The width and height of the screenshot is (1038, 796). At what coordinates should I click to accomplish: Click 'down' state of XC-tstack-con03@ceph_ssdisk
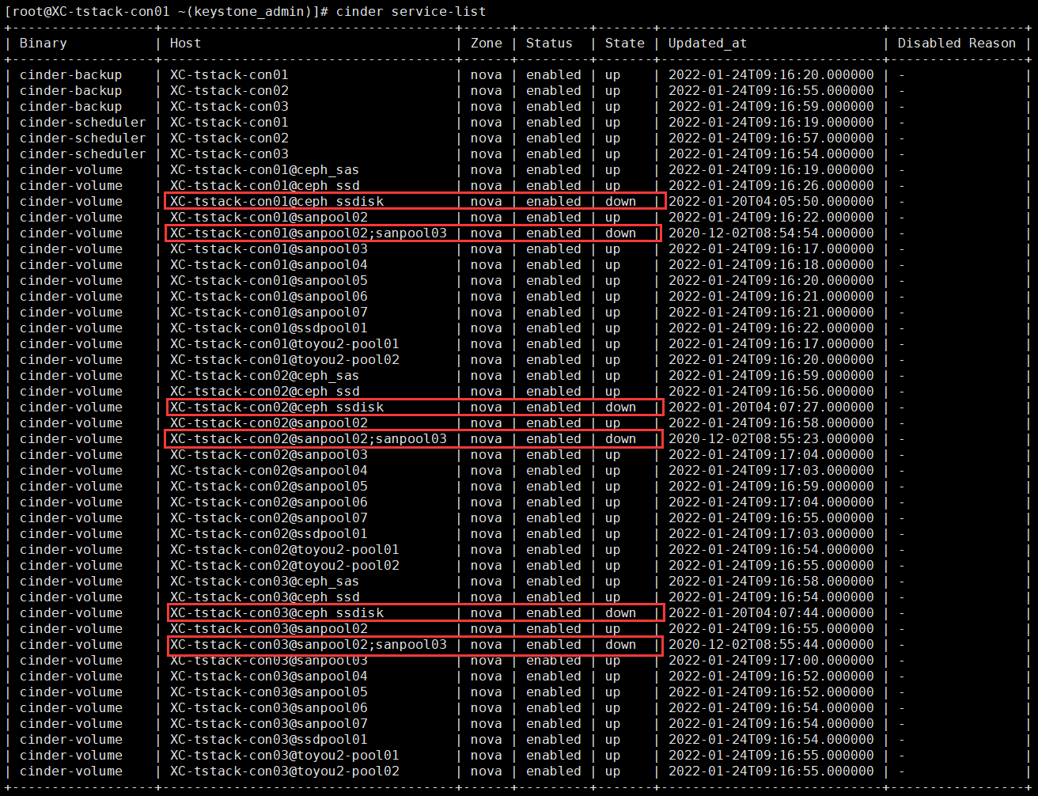(x=620, y=613)
